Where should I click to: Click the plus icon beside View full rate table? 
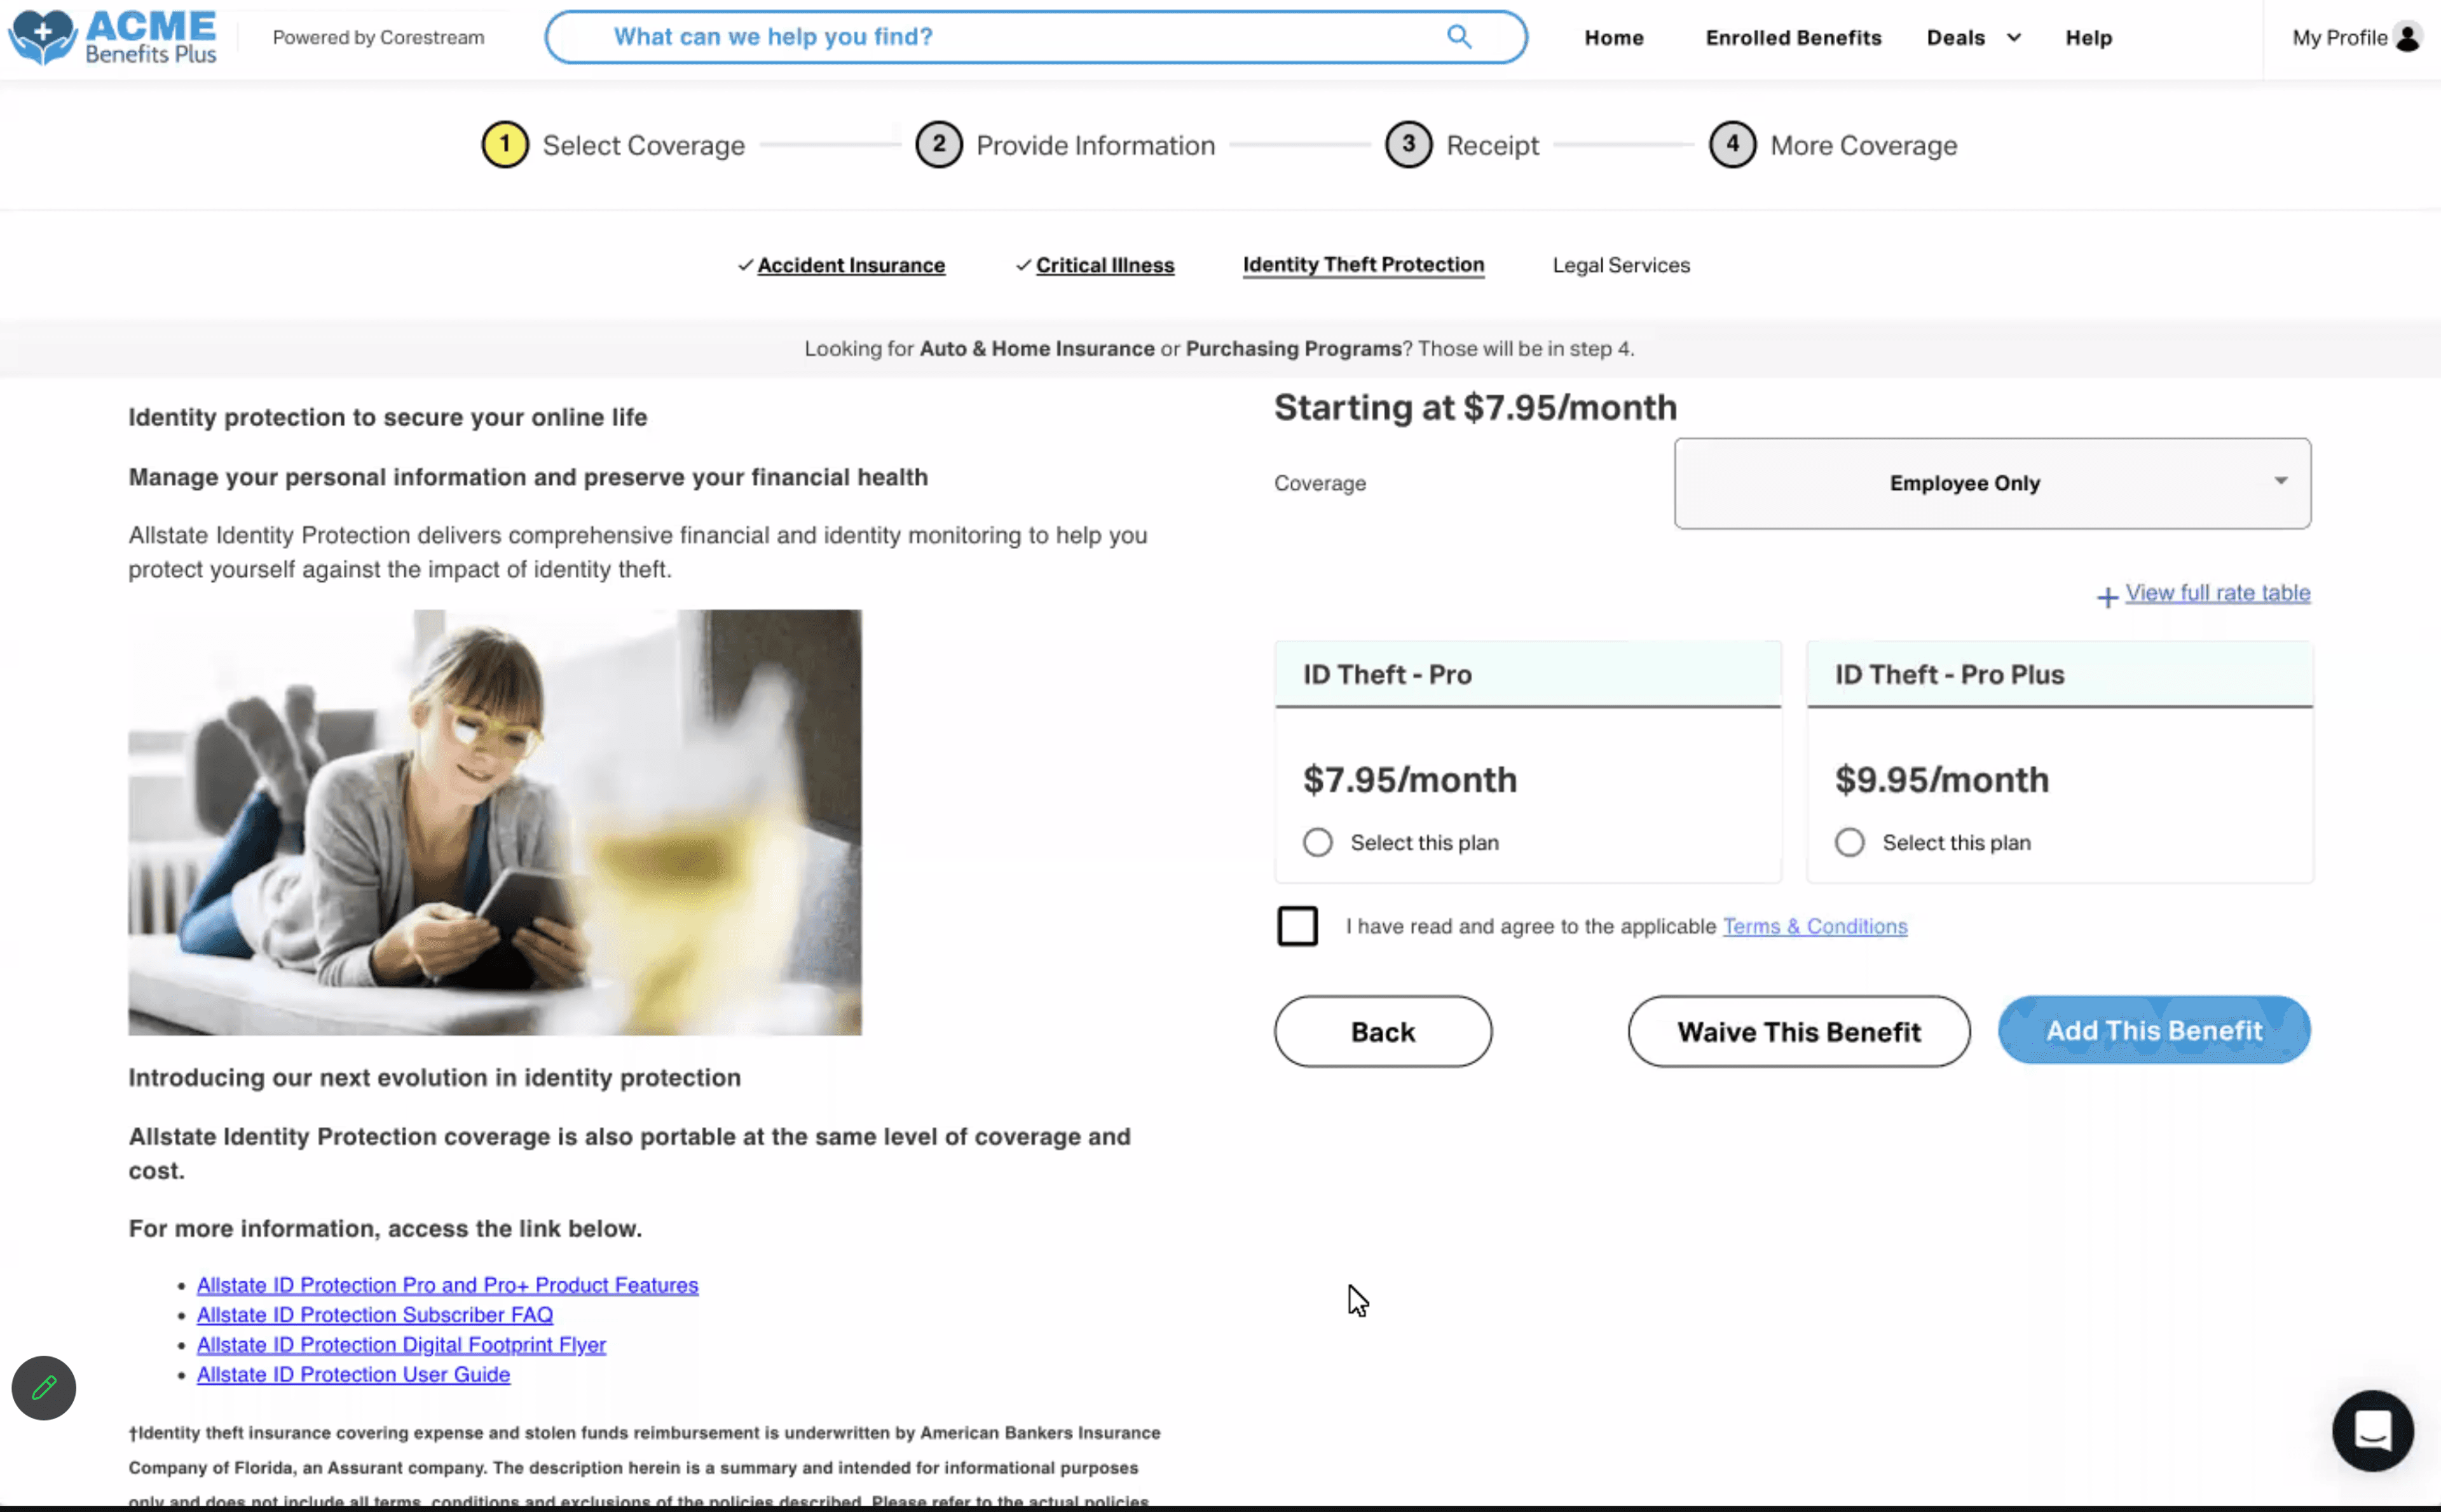pyautogui.click(x=2107, y=597)
